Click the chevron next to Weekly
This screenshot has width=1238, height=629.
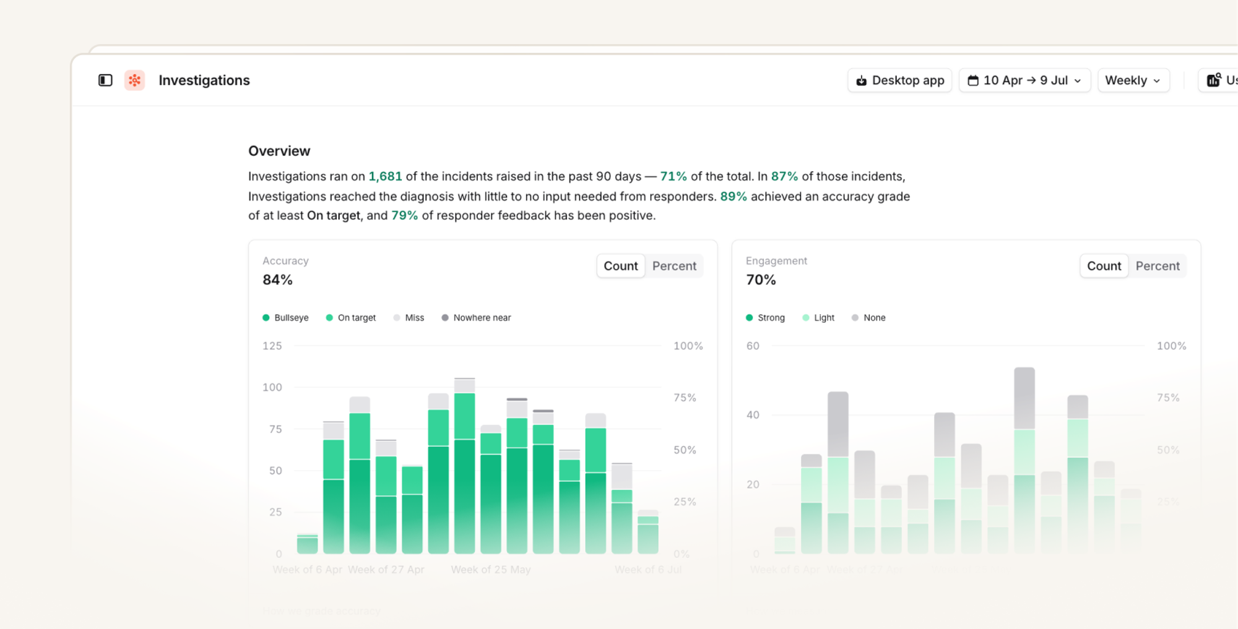(1157, 81)
